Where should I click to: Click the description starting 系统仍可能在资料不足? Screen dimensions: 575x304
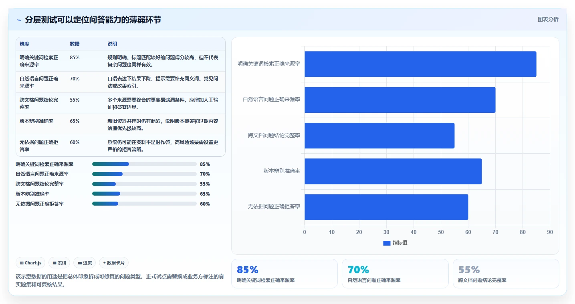[x=163, y=146]
